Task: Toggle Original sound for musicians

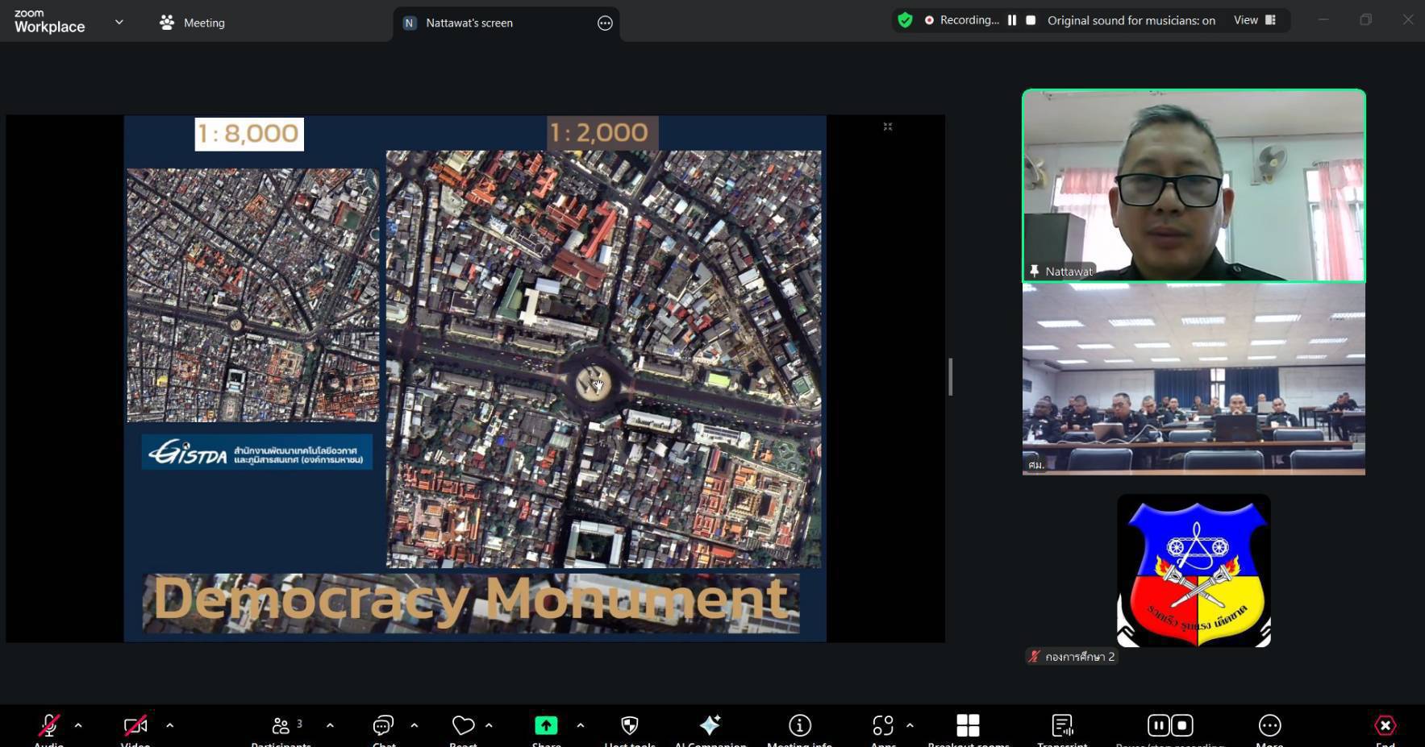Action: click(x=1131, y=21)
